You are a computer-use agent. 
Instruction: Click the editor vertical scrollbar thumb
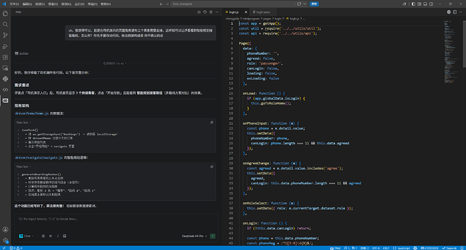(464, 44)
